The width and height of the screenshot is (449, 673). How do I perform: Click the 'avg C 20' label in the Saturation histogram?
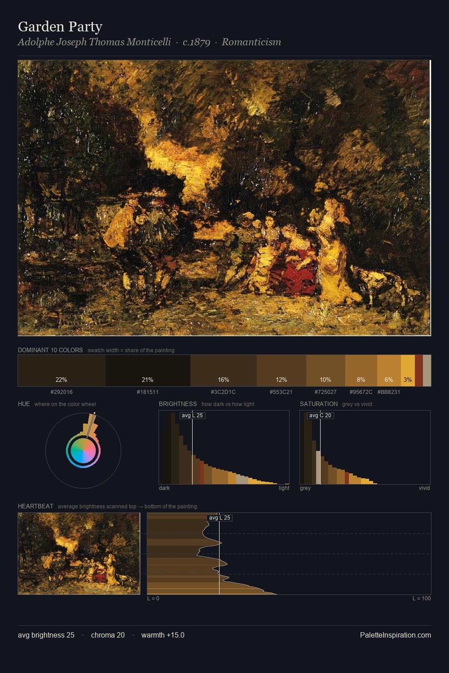click(320, 415)
